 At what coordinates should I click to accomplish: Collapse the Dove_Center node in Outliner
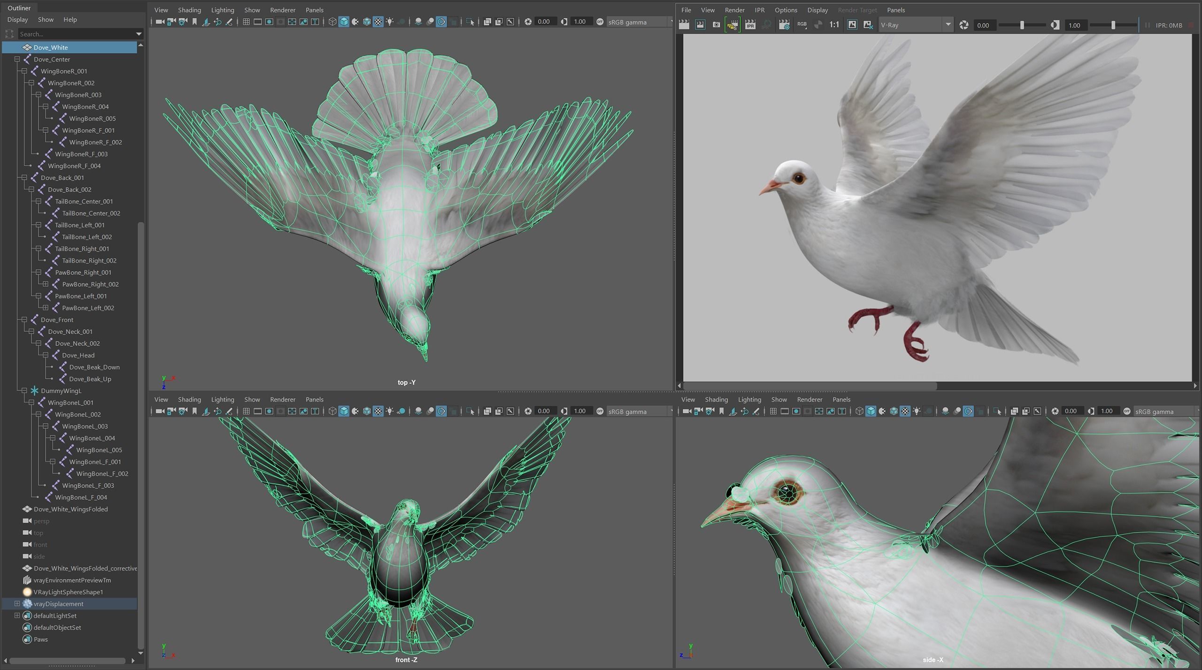tap(17, 59)
